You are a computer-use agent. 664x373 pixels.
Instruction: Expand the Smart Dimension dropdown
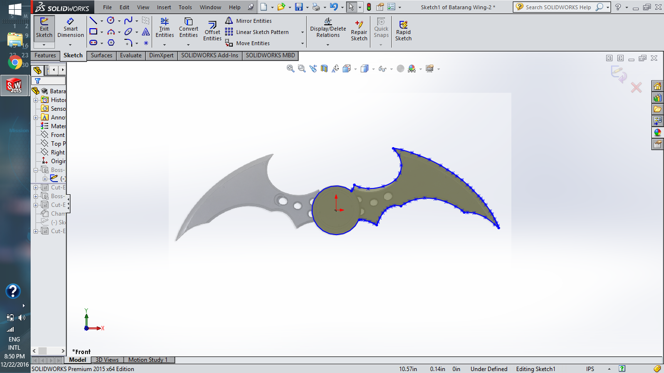tap(70, 45)
